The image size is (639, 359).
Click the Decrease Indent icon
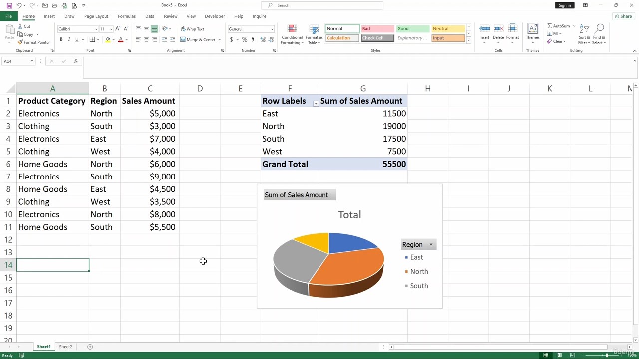[165, 39]
